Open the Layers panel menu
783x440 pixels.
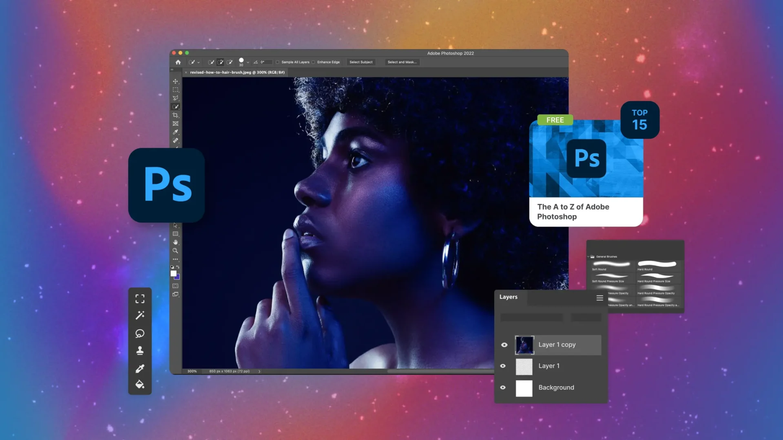(599, 298)
